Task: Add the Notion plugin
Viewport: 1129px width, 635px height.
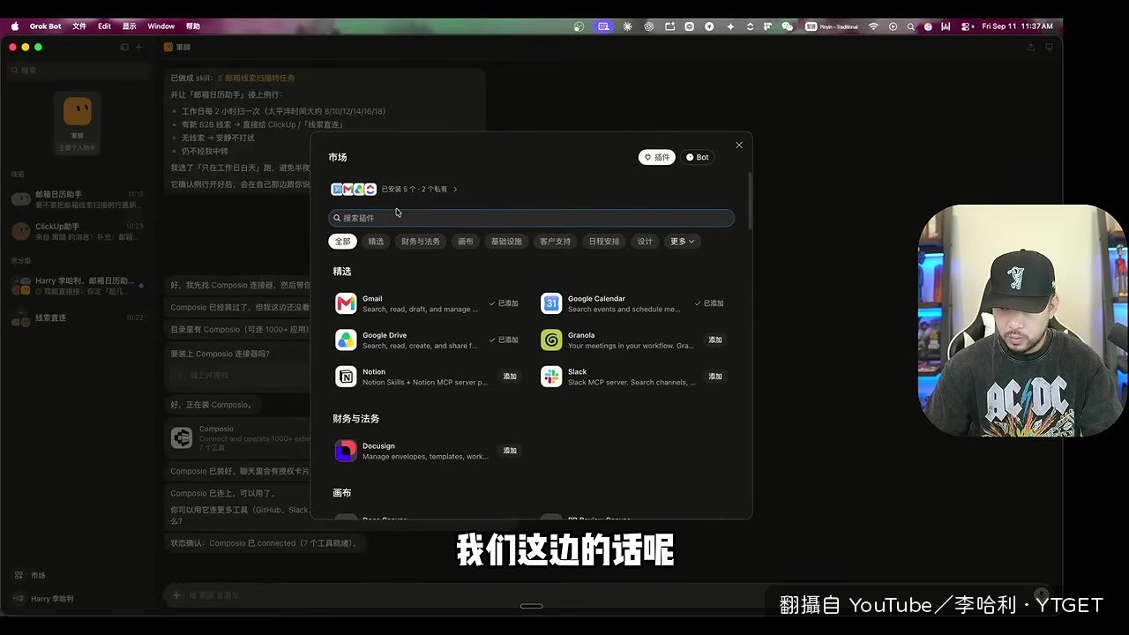Action: coord(510,377)
